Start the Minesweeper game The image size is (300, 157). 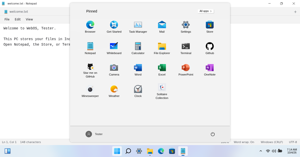pos(90,91)
